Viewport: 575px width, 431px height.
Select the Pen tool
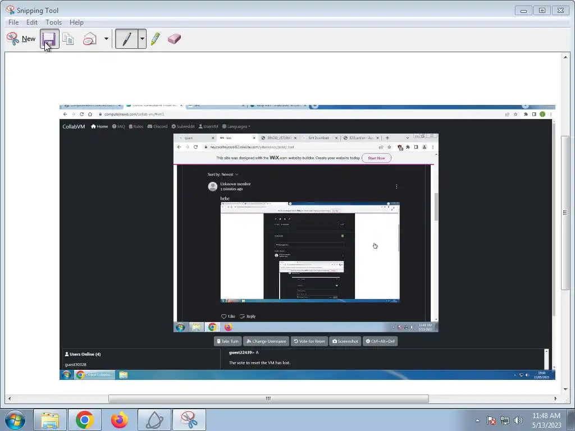tap(126, 39)
